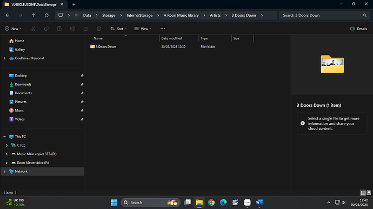This screenshot has height=209, width=373.
Task: Open Downloads in the sidebar
Action: click(x=23, y=85)
